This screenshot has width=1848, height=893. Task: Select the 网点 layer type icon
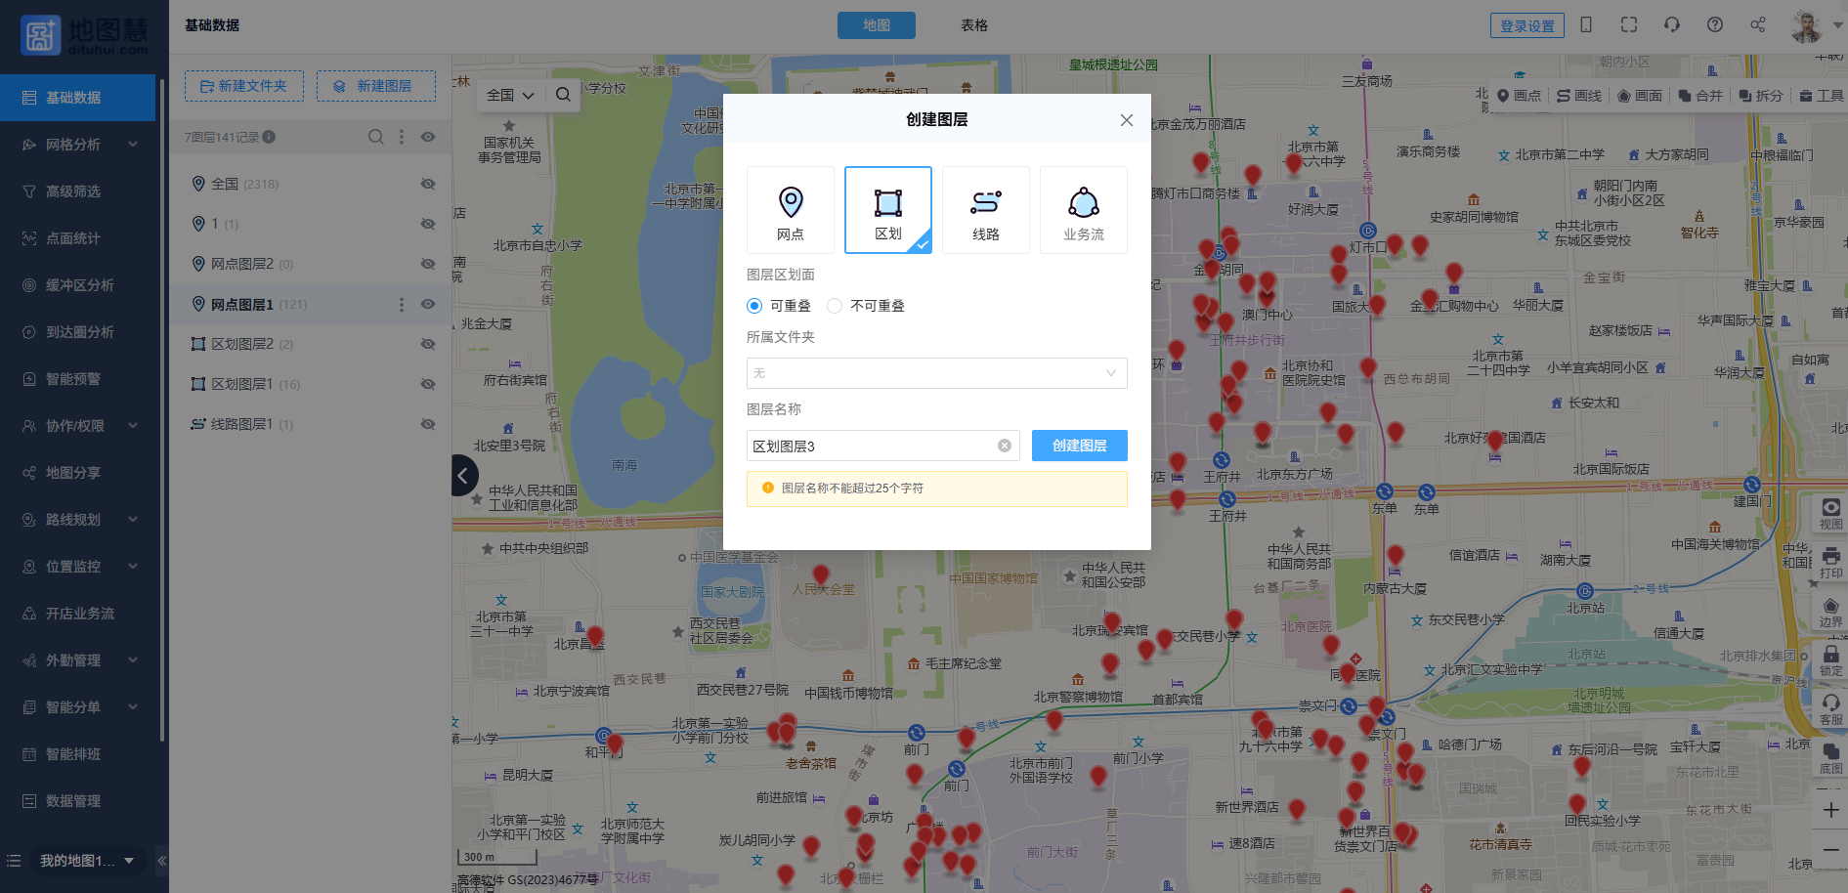[790, 210]
